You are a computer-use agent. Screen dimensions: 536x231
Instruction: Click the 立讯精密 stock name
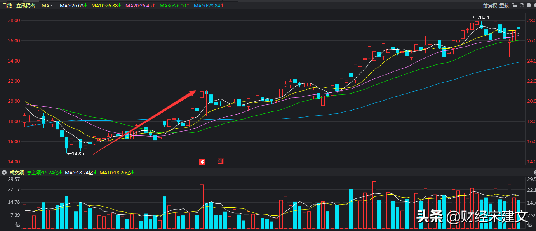[x=26, y=6]
